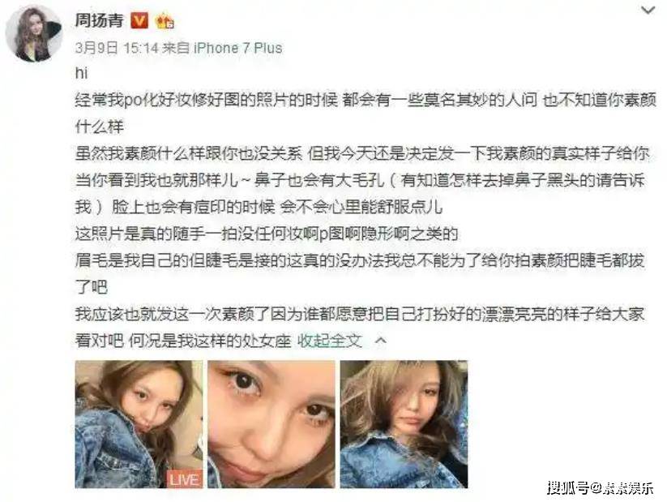This screenshot has height=502, width=667.
Task: Open the post options chevron menu
Action: pyautogui.click(x=648, y=11)
